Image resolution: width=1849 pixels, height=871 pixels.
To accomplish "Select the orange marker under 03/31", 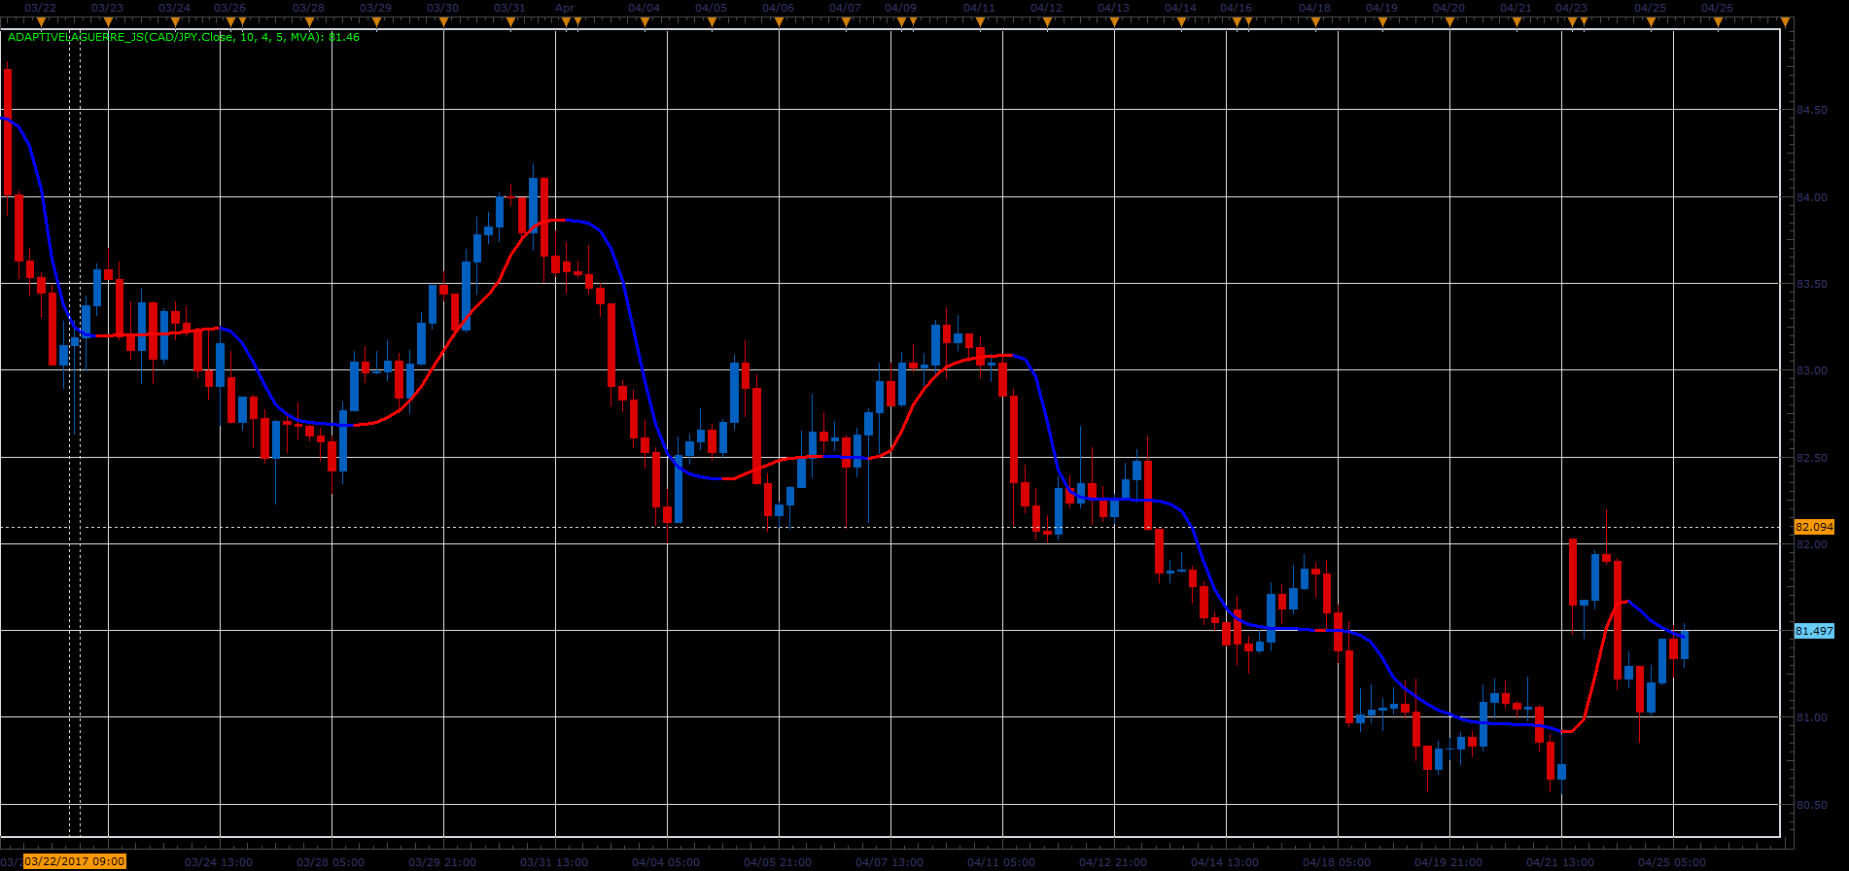I will (510, 22).
